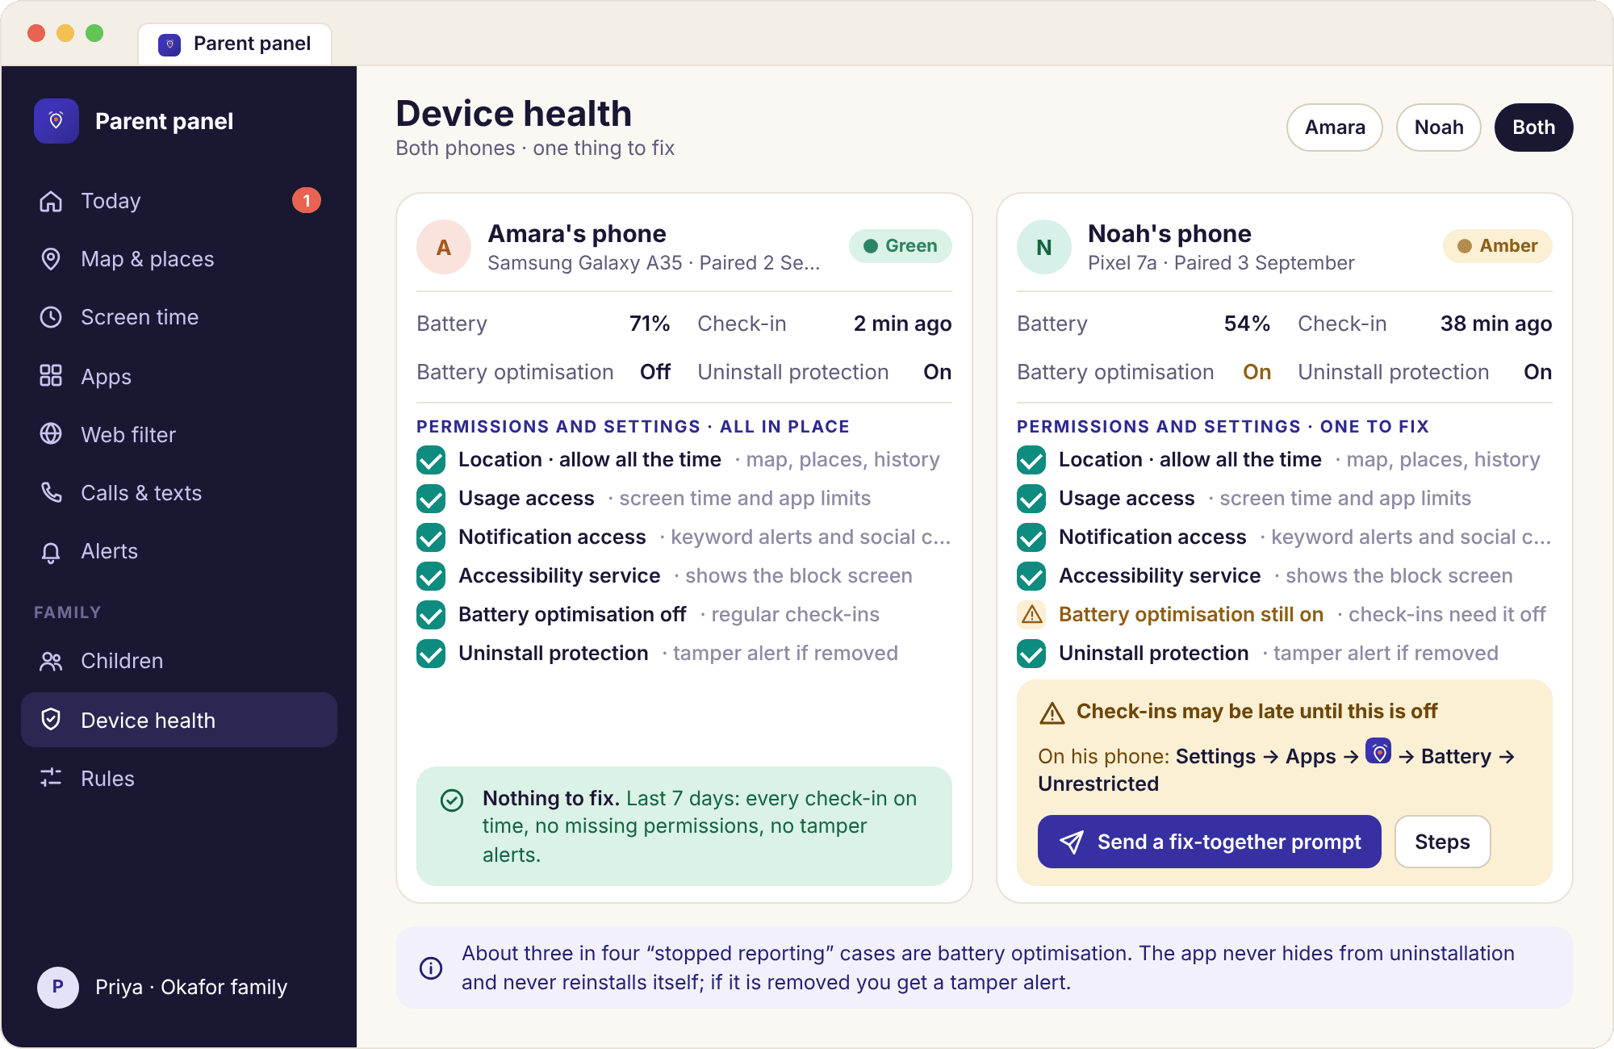Image resolution: width=1614 pixels, height=1049 pixels.
Task: Open the Web filter page
Action: (x=179, y=434)
